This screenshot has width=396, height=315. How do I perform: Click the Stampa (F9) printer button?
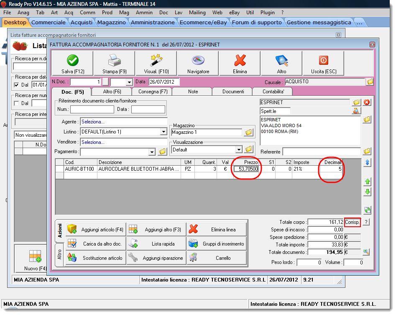[x=114, y=64]
